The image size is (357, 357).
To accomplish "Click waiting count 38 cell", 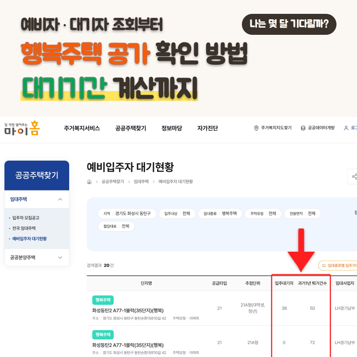I will coord(284,308).
